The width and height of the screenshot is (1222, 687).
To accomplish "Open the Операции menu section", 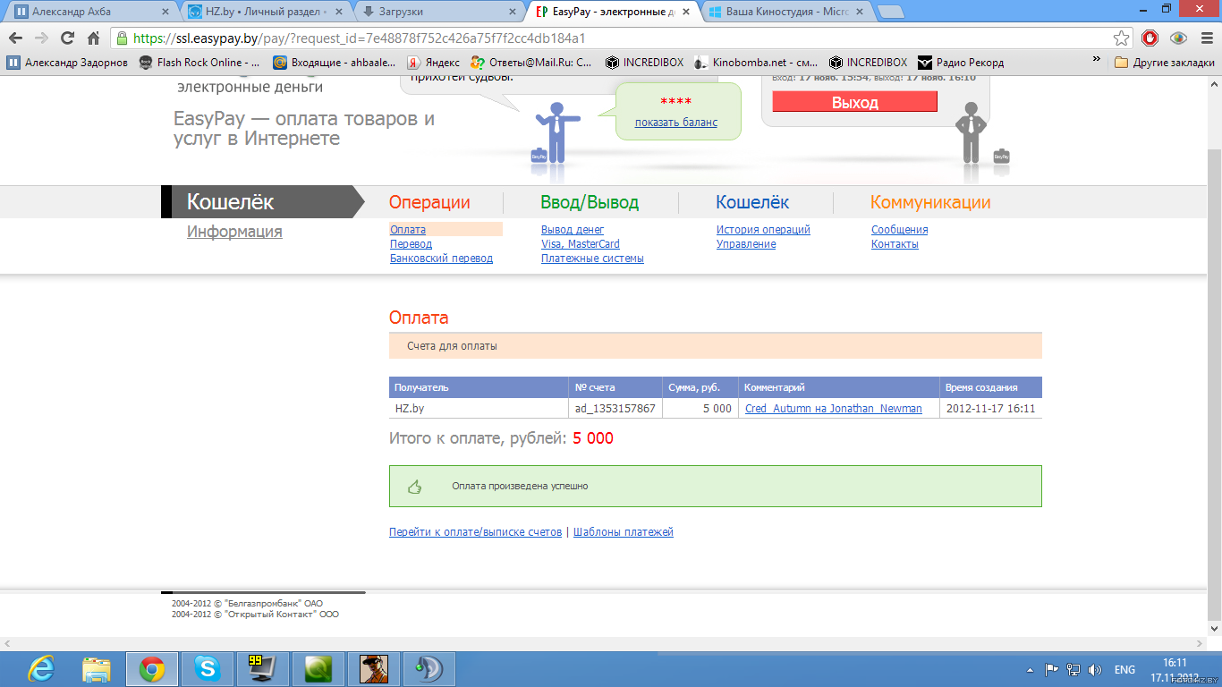I will (x=429, y=202).
